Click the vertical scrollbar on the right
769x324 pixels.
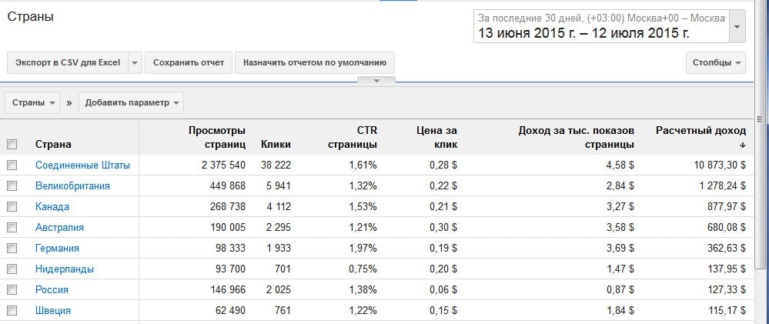(x=762, y=192)
